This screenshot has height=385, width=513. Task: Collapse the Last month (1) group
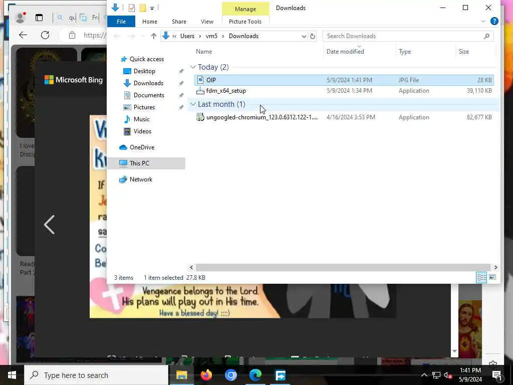193,104
